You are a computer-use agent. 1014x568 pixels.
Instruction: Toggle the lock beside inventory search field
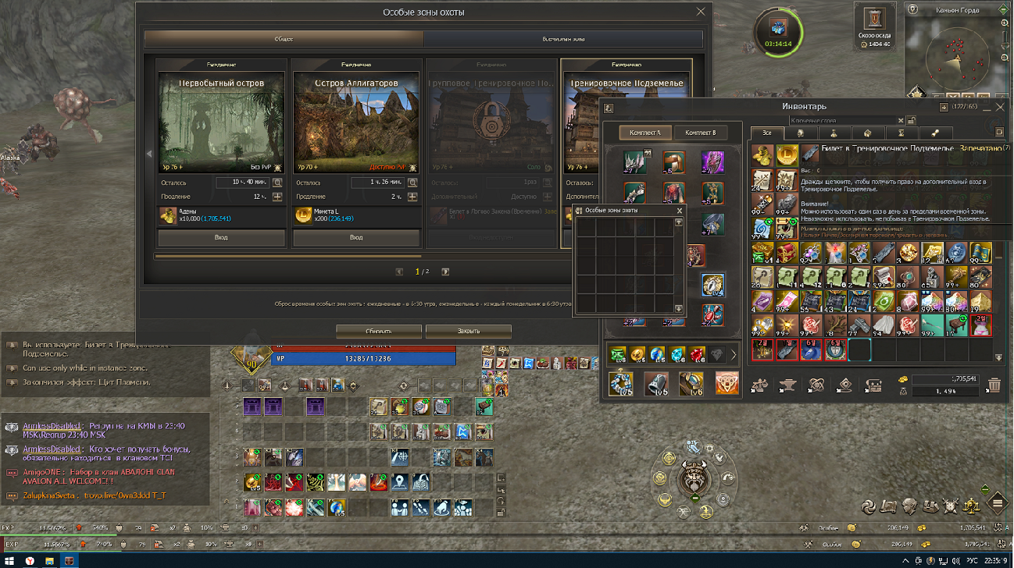911,120
